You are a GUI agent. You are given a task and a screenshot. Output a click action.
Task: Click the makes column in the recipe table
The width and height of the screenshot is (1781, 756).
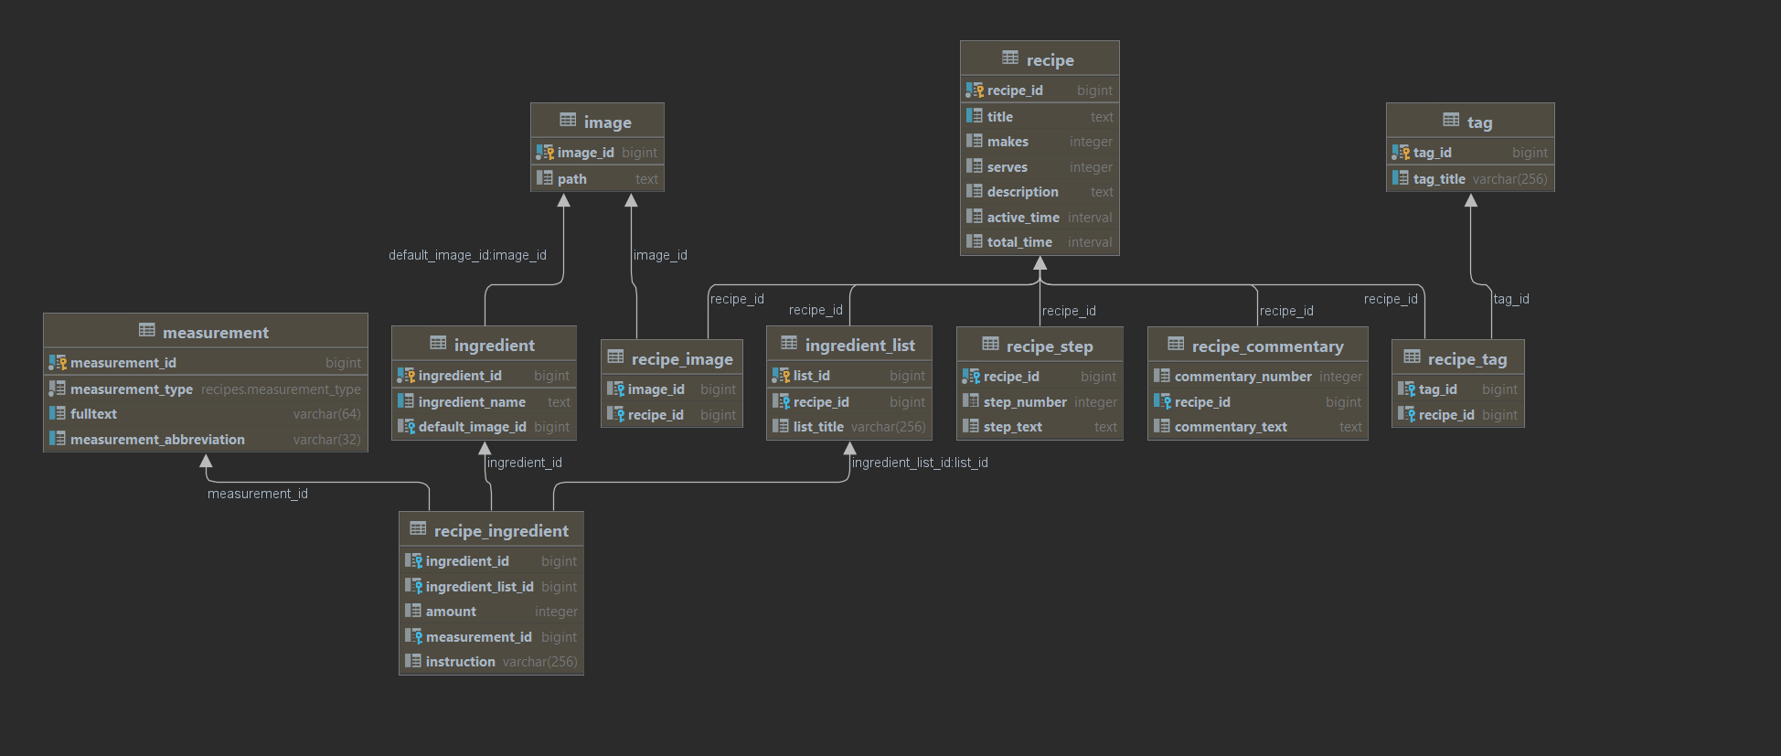1040,142
